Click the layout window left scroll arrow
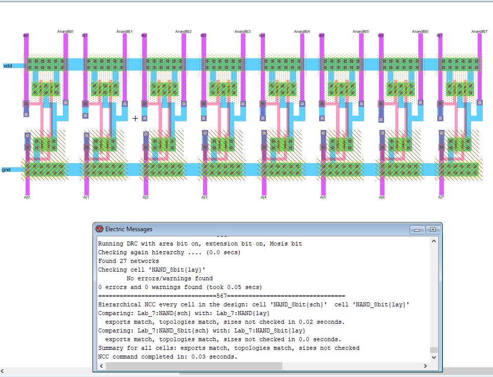 click(3, 371)
